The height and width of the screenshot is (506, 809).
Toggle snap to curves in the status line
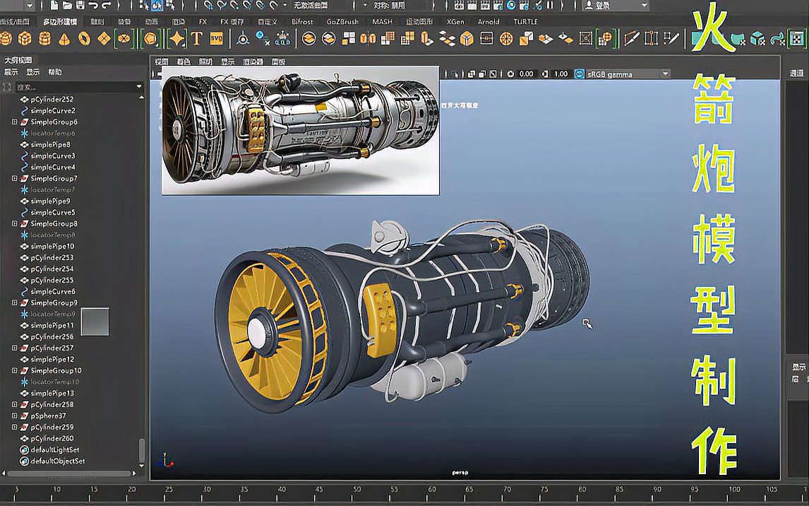(x=221, y=5)
